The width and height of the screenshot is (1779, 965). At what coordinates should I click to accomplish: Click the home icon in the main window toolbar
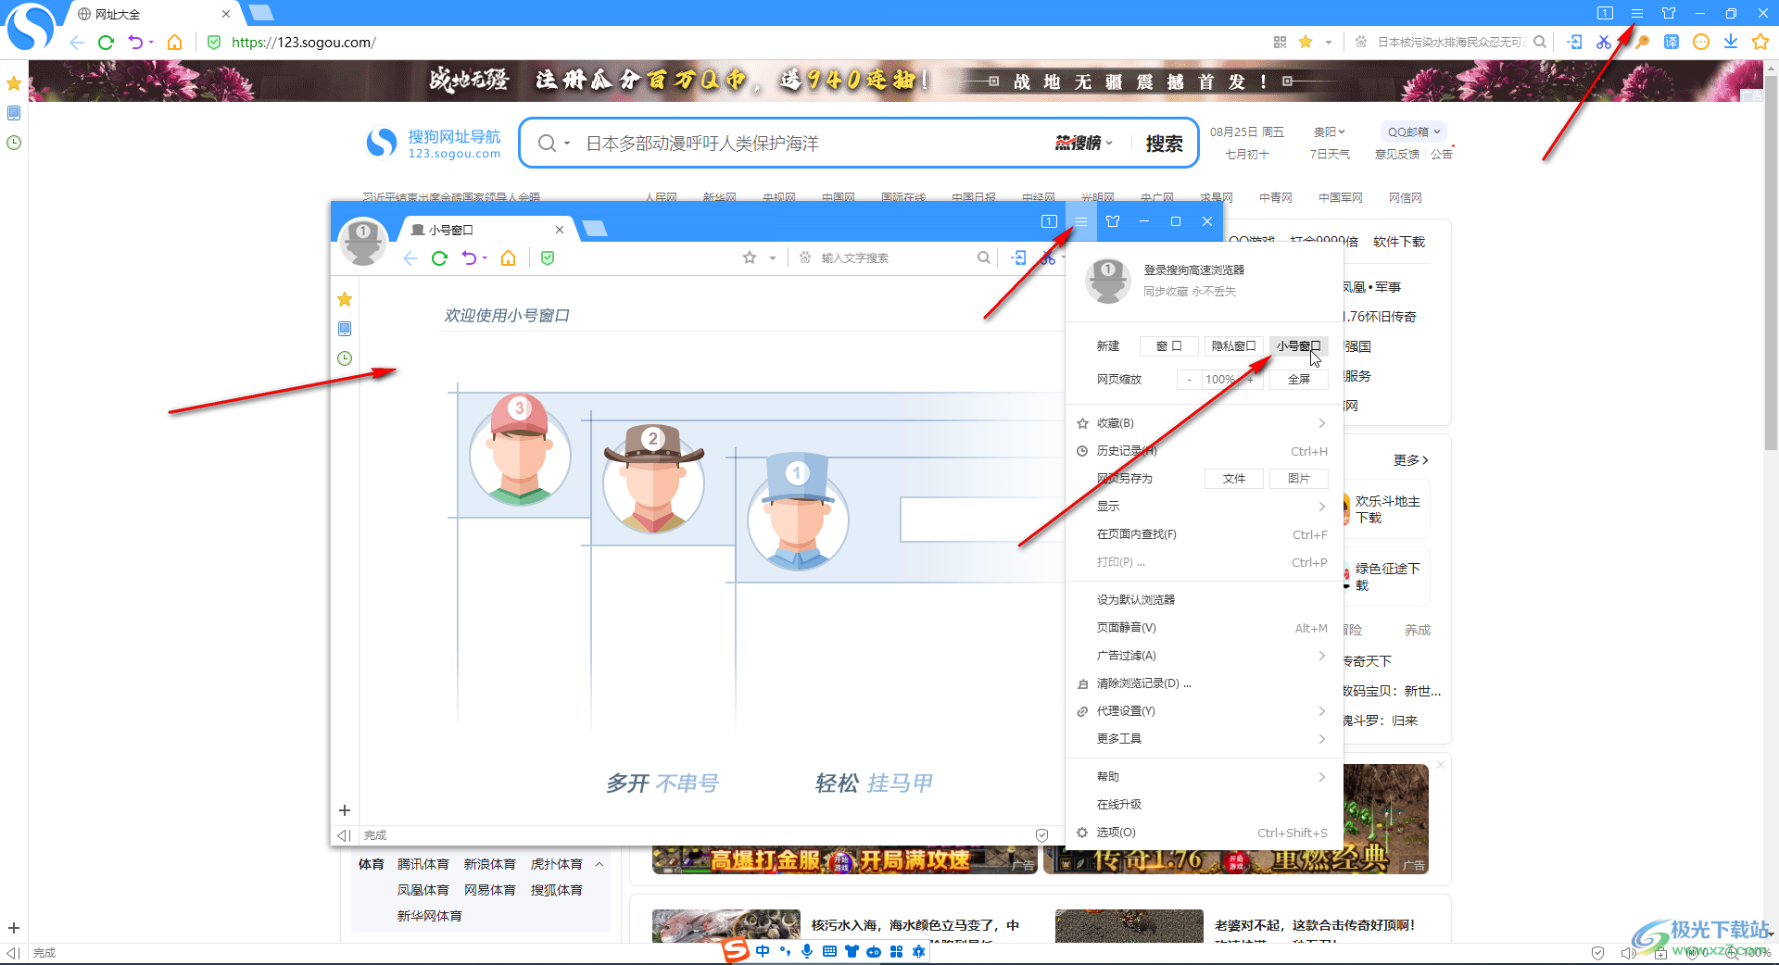pyautogui.click(x=174, y=42)
